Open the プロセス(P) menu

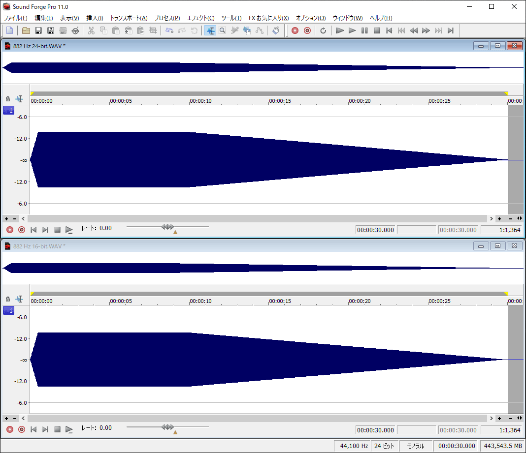[167, 18]
